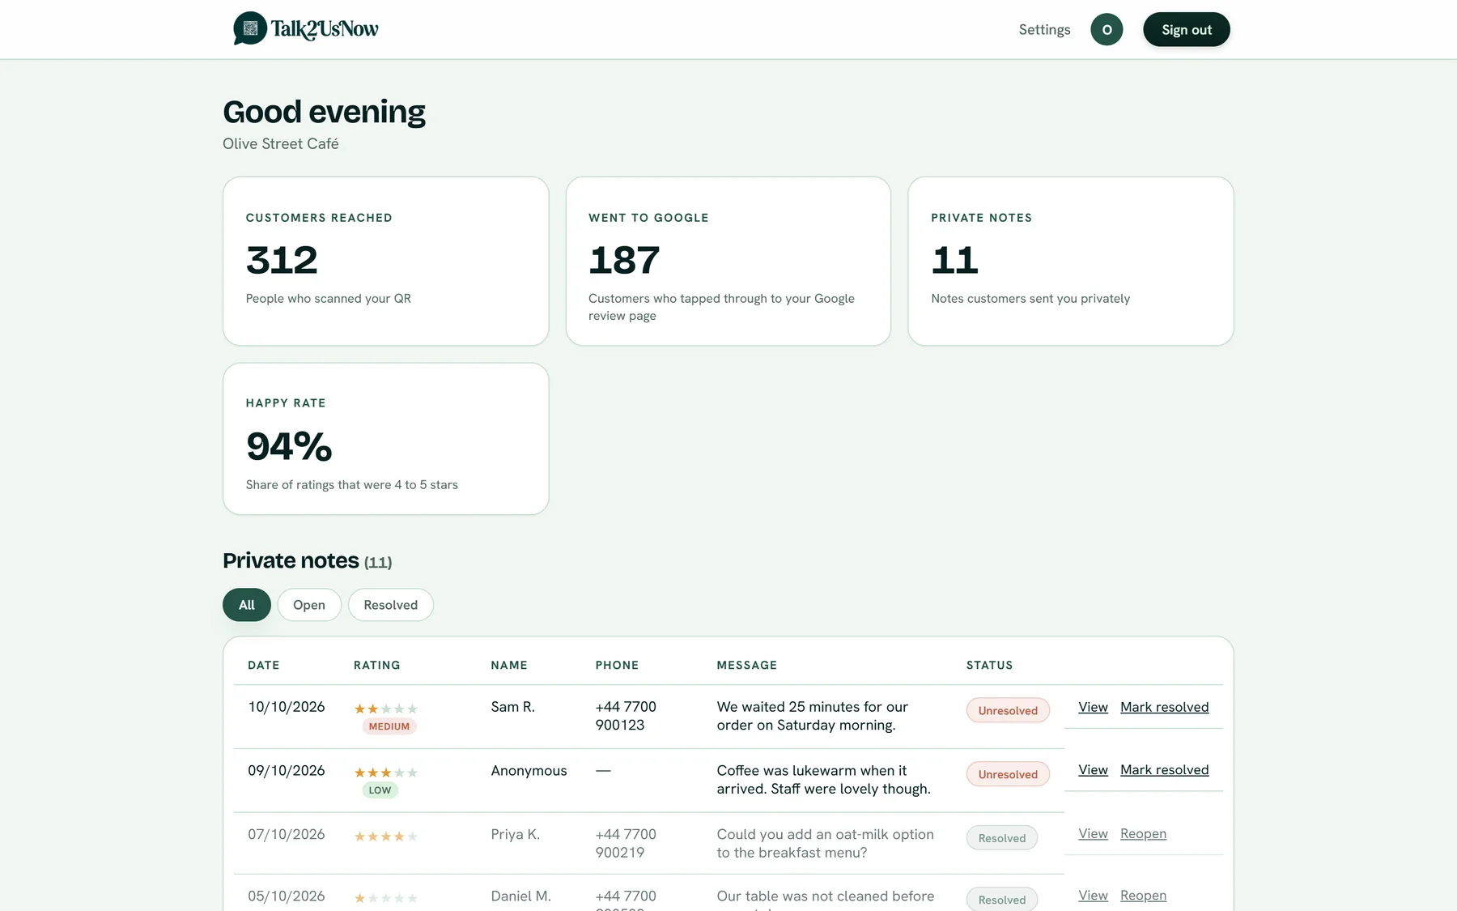Click the date 10/10/2026
Image resolution: width=1457 pixels, height=911 pixels.
tap(287, 707)
